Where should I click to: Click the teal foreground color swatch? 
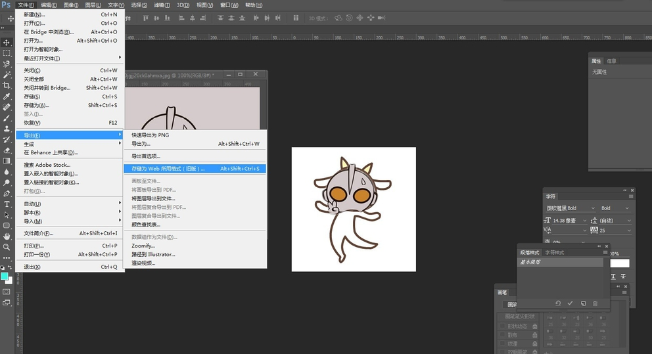tap(5, 277)
